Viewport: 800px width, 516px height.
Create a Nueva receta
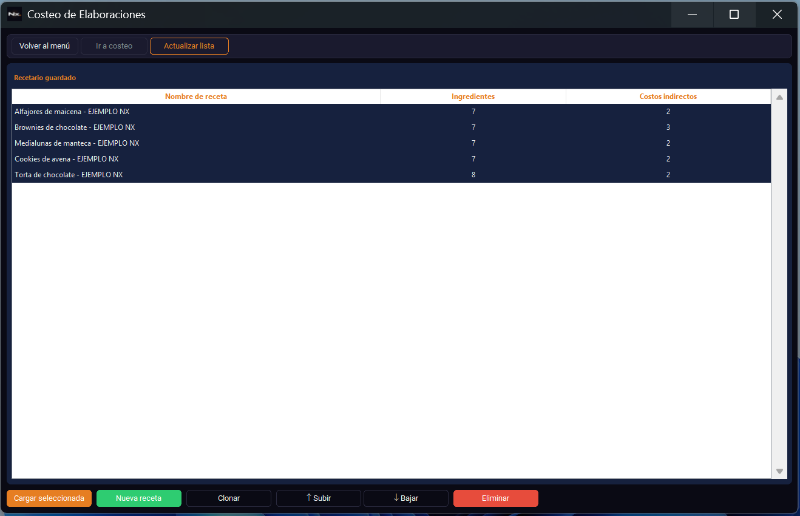point(139,498)
